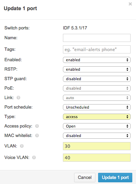
Task: Expand the Port schedule dropdown
Action: pyautogui.click(x=97, y=107)
